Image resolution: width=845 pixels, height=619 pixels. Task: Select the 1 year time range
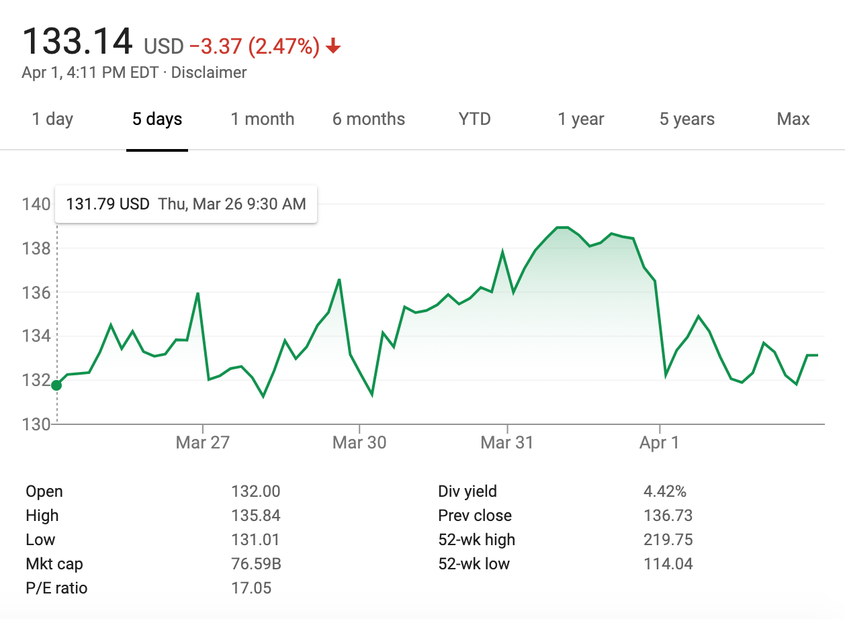point(580,119)
